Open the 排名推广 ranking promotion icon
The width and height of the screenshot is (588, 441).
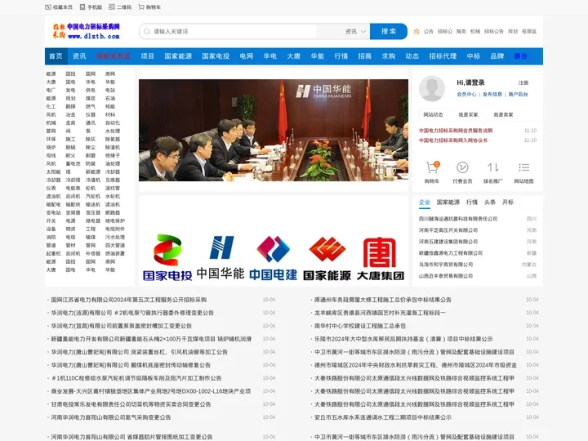(x=493, y=167)
